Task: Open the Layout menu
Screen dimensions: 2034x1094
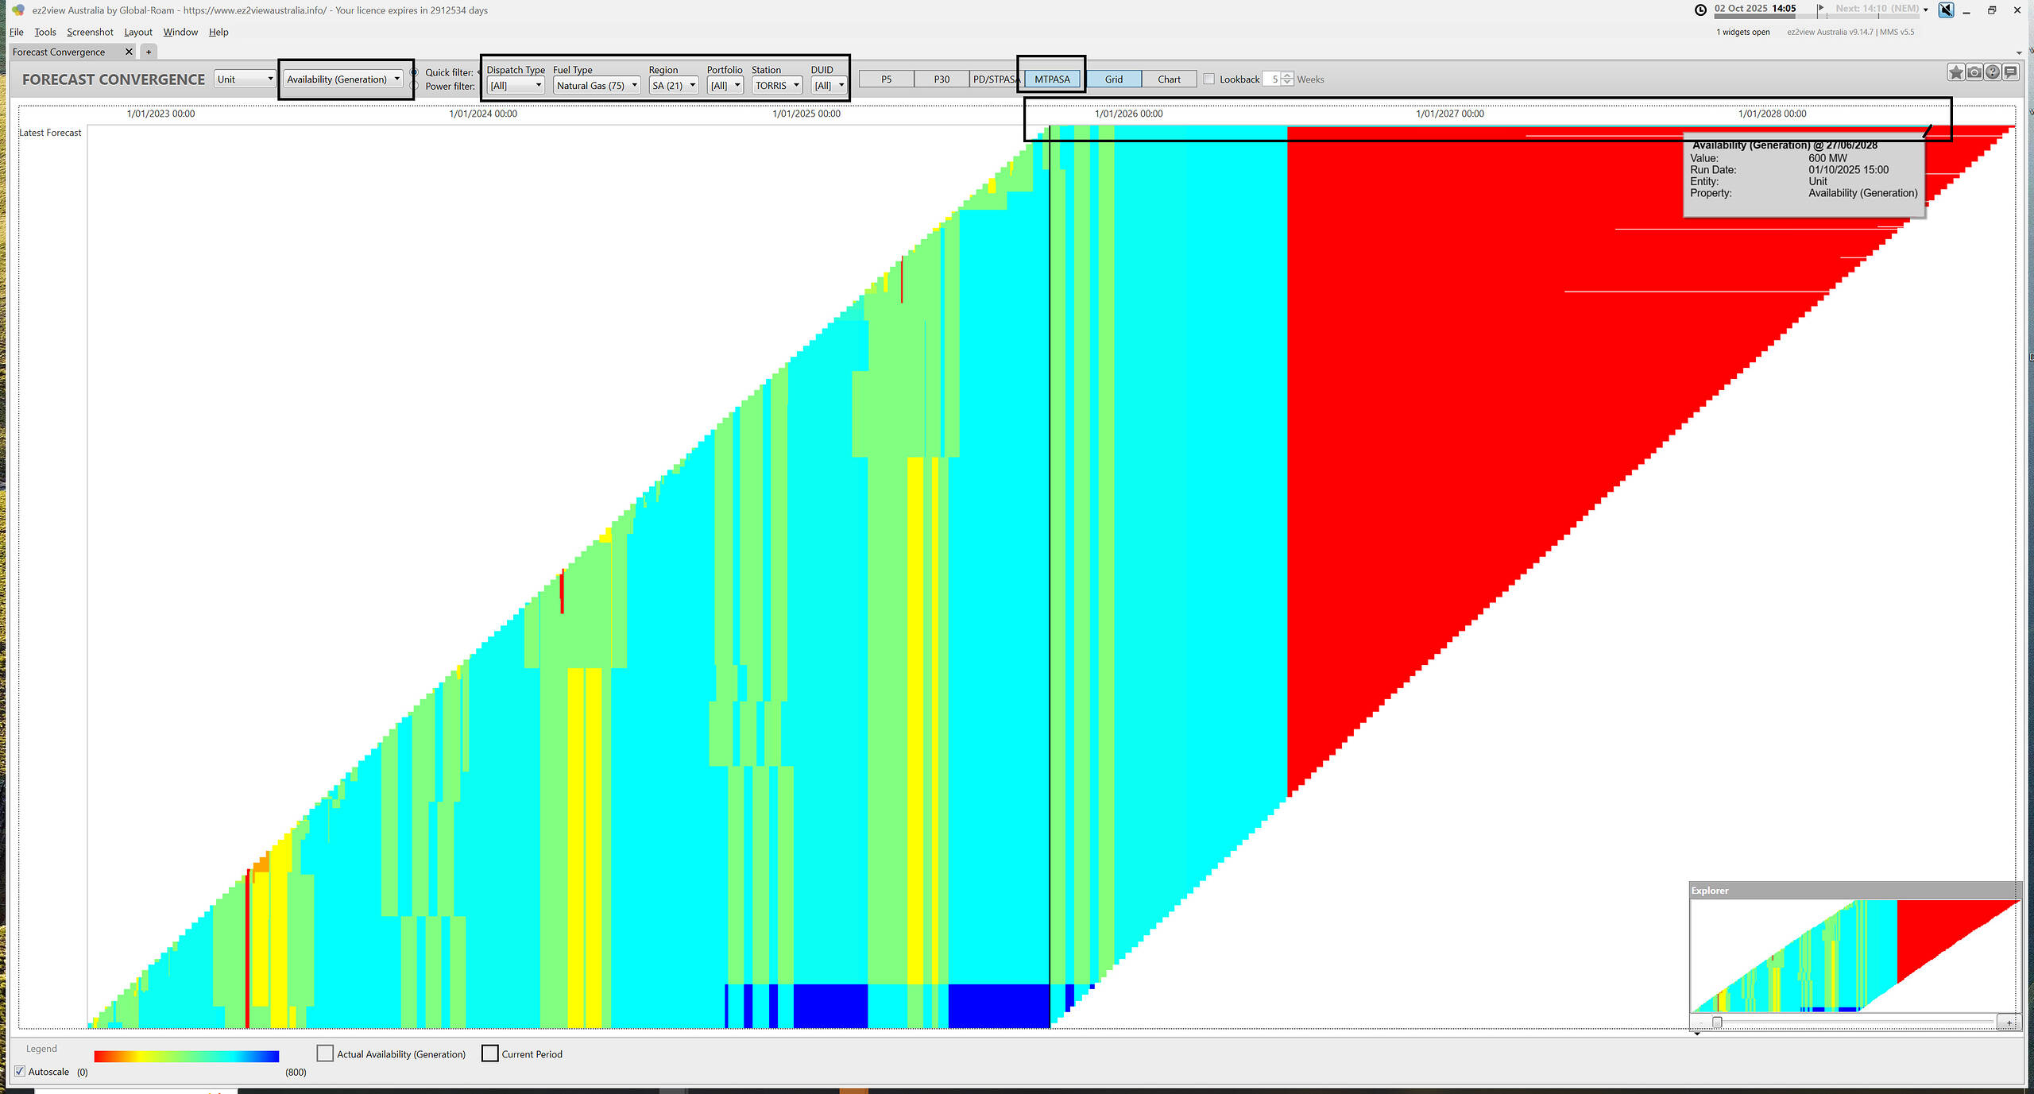Action: coord(137,33)
